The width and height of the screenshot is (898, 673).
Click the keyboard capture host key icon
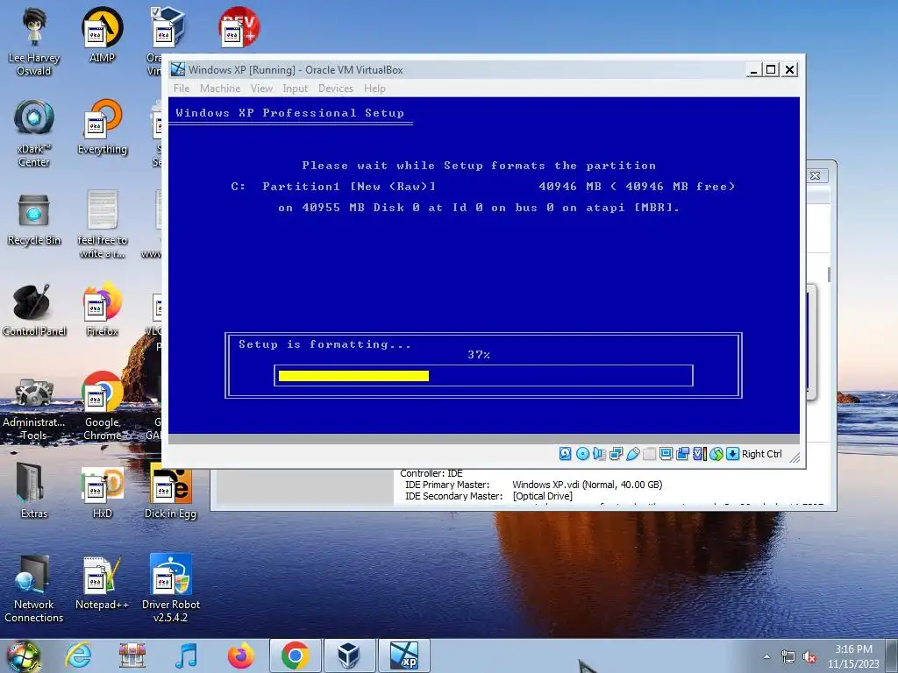tap(732, 454)
